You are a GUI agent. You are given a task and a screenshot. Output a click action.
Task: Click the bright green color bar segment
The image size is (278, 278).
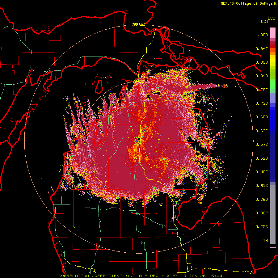tap(273, 84)
